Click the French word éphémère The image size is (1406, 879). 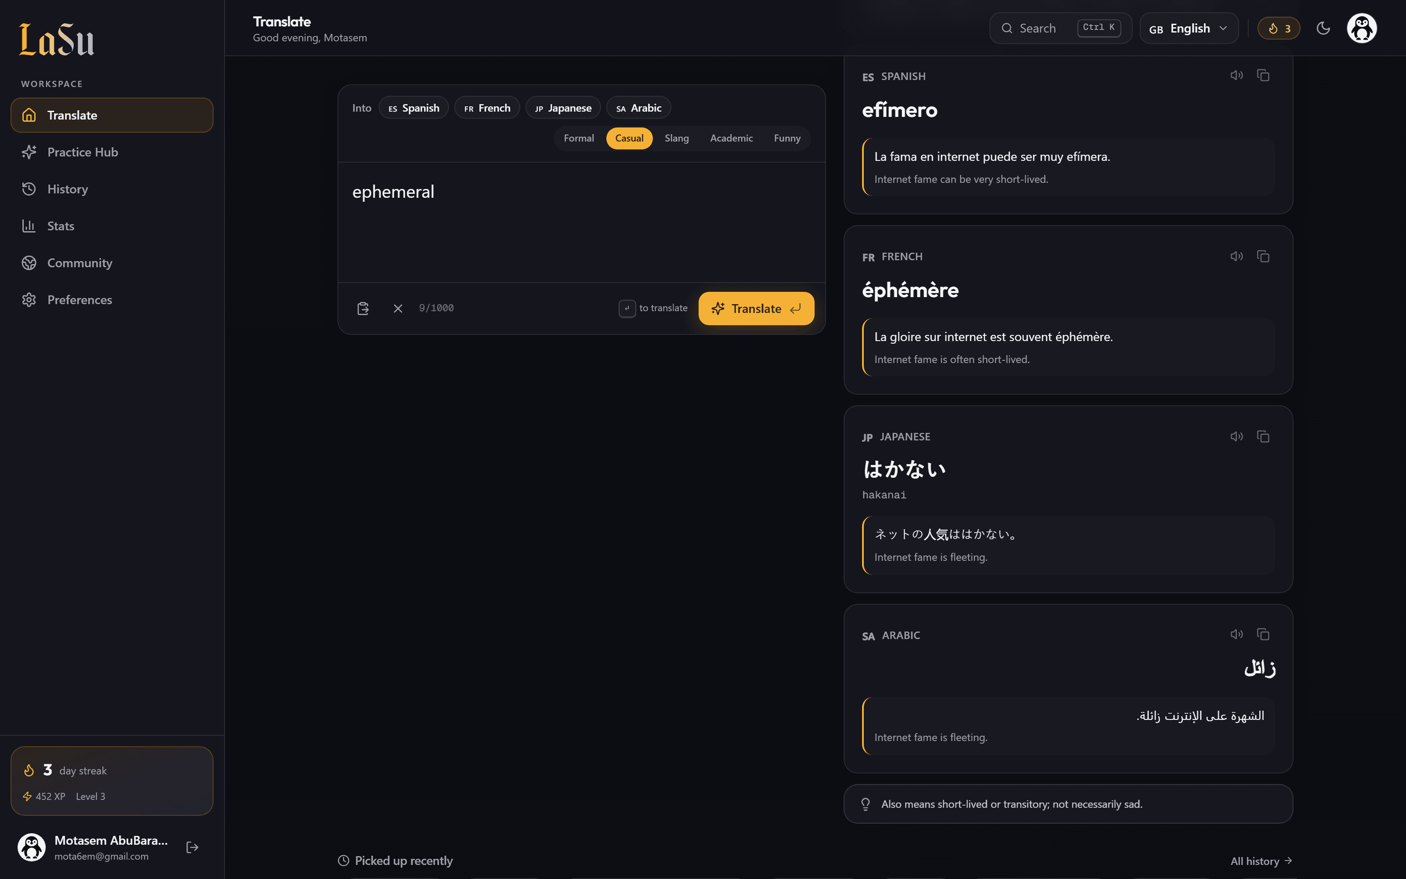point(910,290)
